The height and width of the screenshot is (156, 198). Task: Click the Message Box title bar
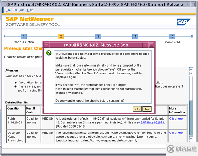click(x=96, y=45)
